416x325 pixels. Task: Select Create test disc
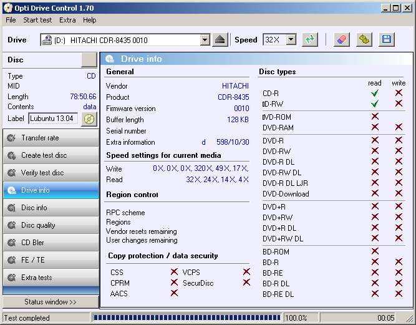point(51,155)
